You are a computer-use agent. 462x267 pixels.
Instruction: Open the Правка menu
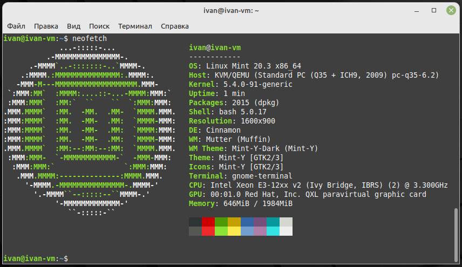(x=46, y=26)
